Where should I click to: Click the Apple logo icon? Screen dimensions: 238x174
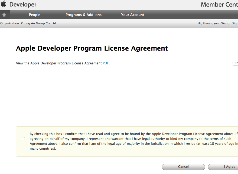(3, 4)
